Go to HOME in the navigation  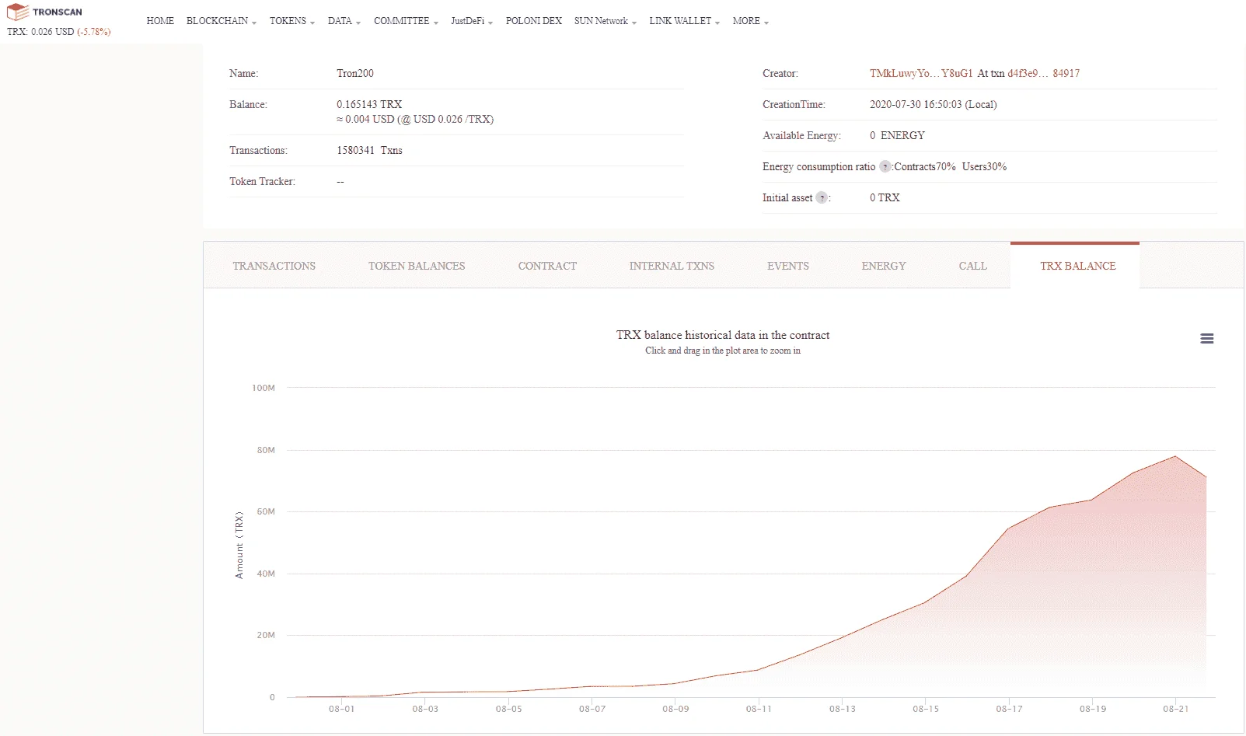point(160,21)
